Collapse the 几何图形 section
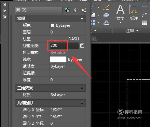The width and height of the screenshot is (150, 127). coord(82,103)
